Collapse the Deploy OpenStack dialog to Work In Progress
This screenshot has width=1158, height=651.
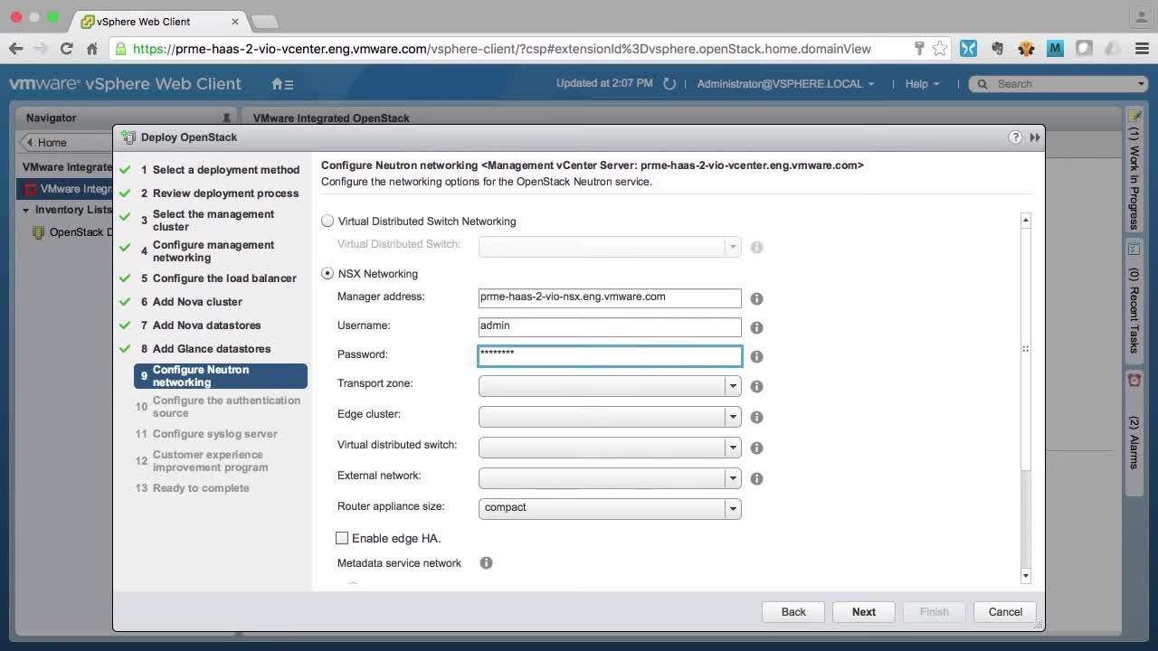click(x=1035, y=137)
